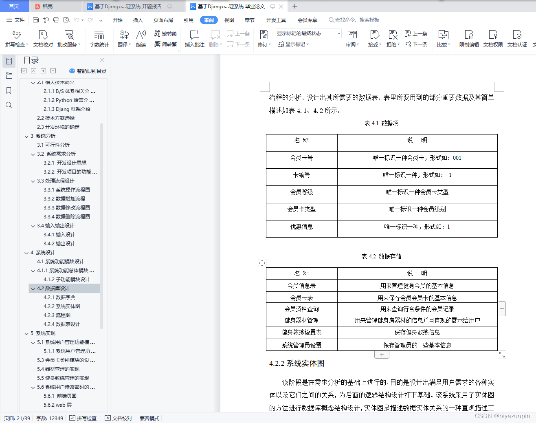Jump to 3.1 可行性分析 in outline

tap(53, 145)
